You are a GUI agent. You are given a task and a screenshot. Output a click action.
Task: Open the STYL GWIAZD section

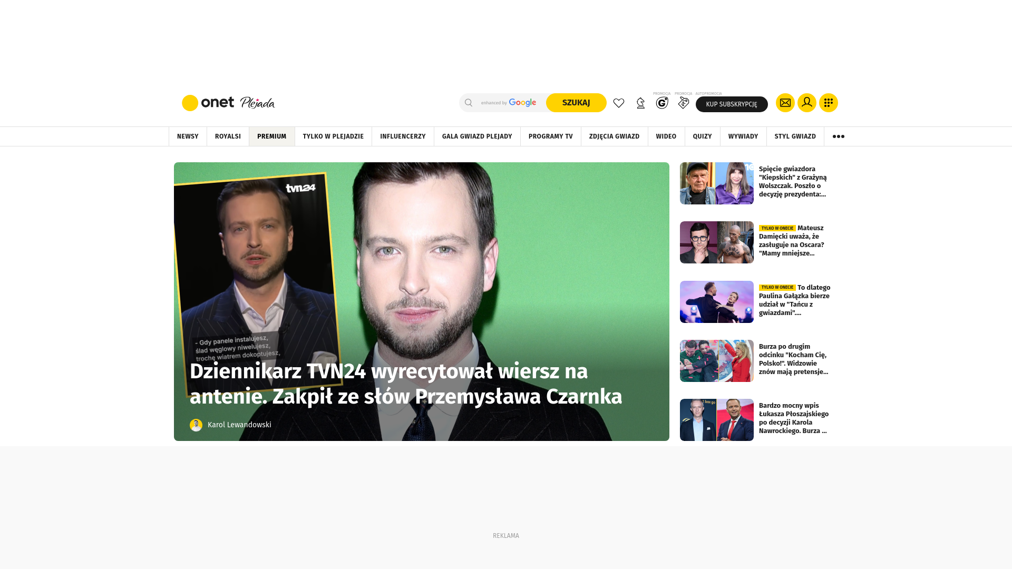795,136
